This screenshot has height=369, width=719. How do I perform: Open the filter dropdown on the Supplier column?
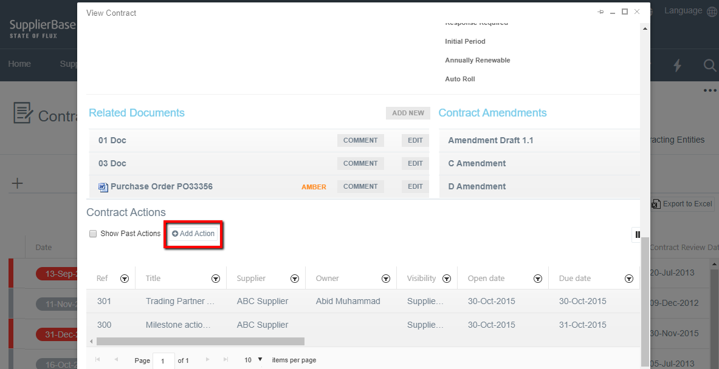295,278
